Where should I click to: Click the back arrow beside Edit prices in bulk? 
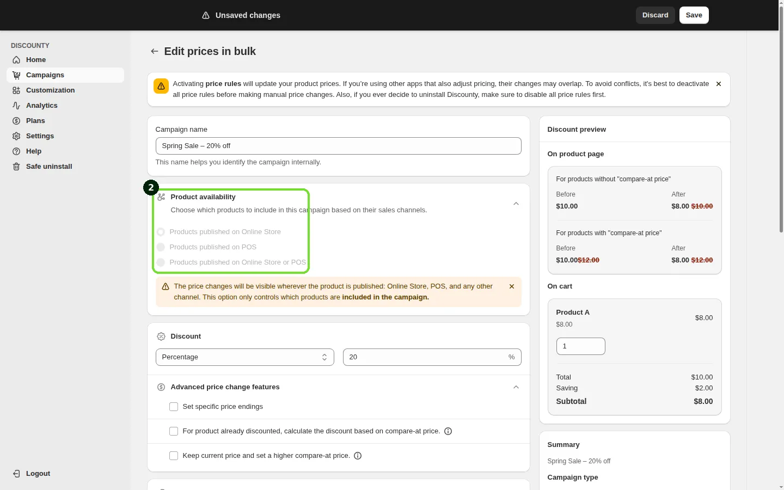pyautogui.click(x=155, y=51)
